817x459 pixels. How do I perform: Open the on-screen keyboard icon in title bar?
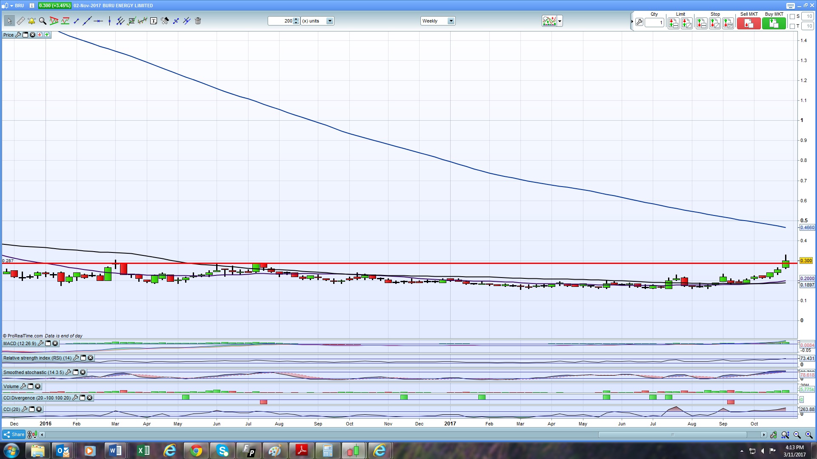790,6
